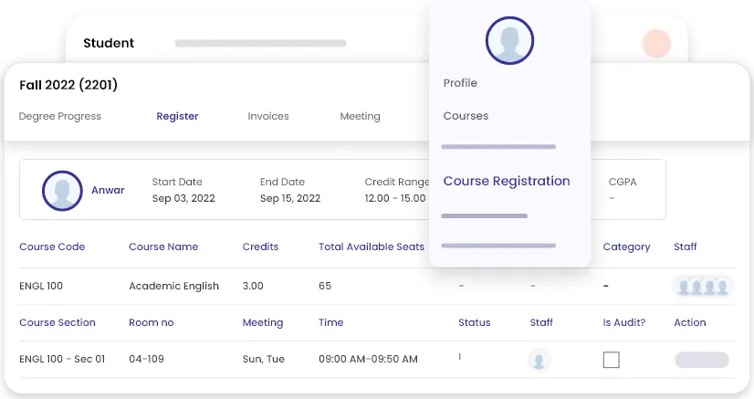Screen dimensions: 754x399
Task: Click the Course Name column header
Action: [x=163, y=247]
